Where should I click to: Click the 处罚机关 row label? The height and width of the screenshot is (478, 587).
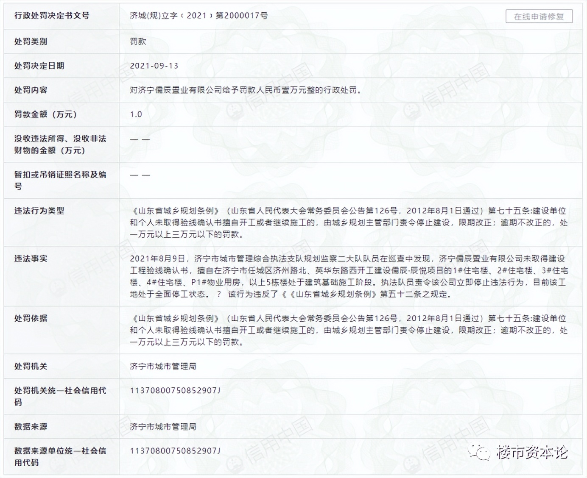tap(31, 366)
